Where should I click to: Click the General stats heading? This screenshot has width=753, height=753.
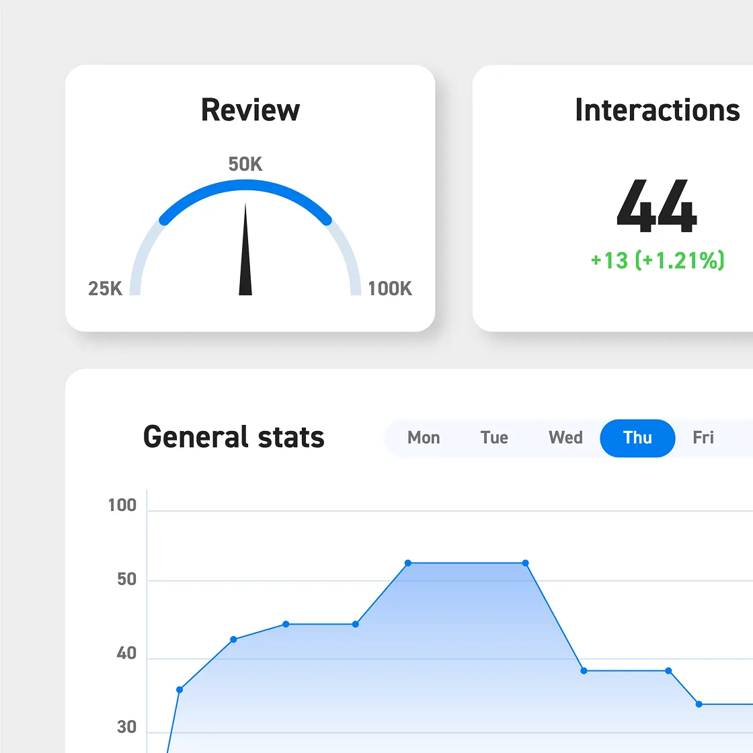click(234, 437)
